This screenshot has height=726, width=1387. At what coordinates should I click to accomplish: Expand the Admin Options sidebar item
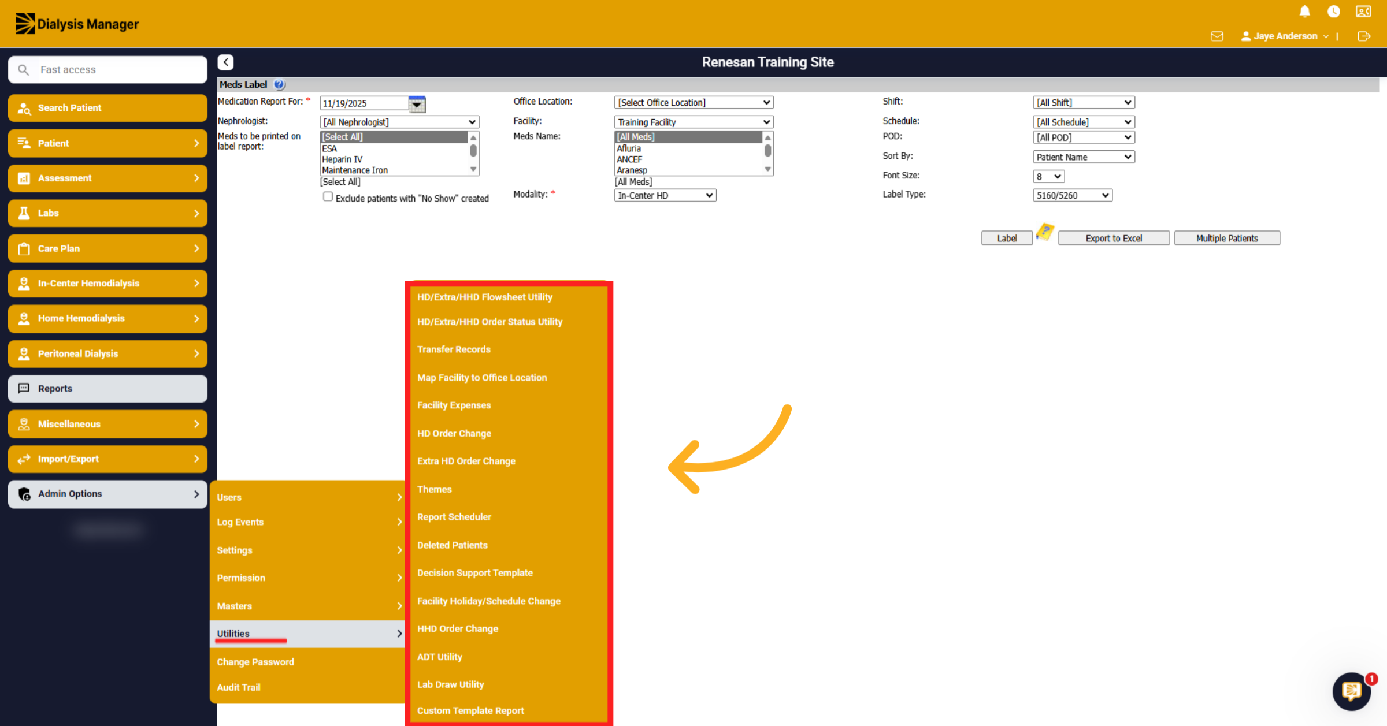(x=107, y=494)
